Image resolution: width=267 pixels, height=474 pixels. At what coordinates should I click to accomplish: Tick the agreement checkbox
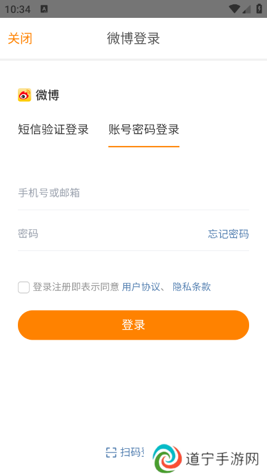pyautogui.click(x=23, y=287)
